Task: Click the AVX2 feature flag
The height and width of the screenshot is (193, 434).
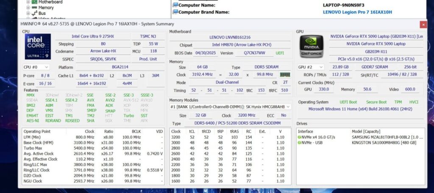Action: (110, 100)
